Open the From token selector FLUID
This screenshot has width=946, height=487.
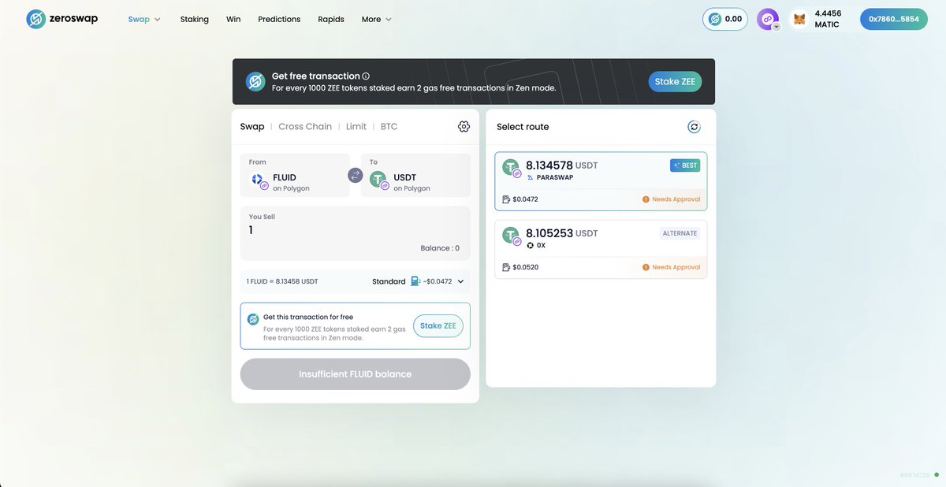pos(295,175)
